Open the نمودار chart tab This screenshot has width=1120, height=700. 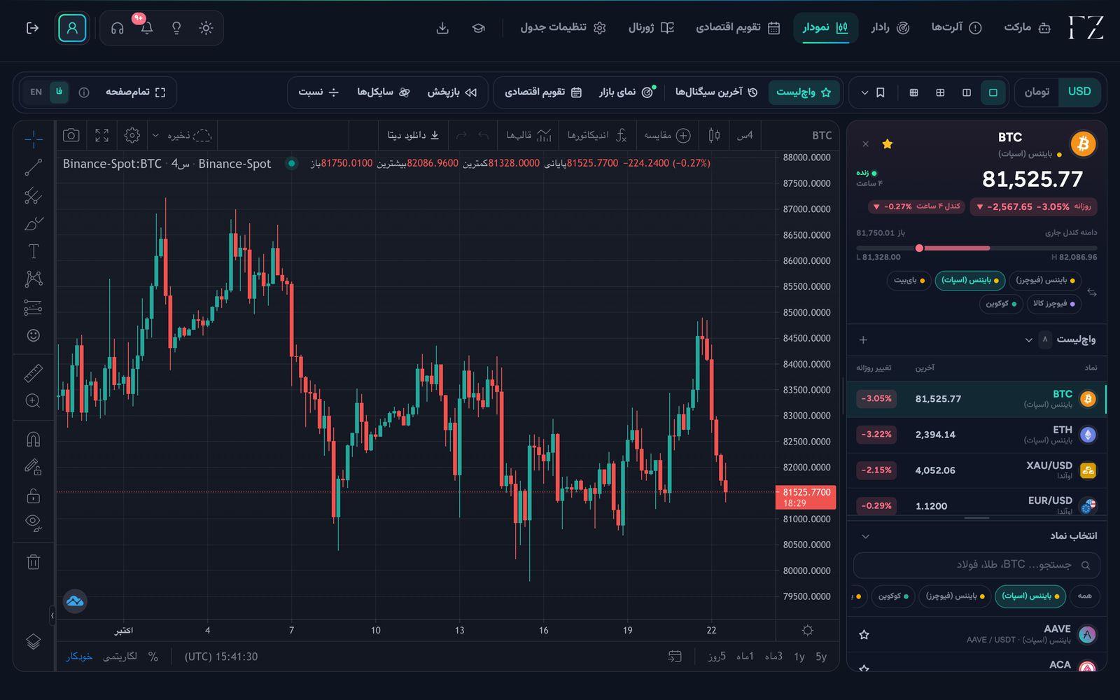[825, 27]
